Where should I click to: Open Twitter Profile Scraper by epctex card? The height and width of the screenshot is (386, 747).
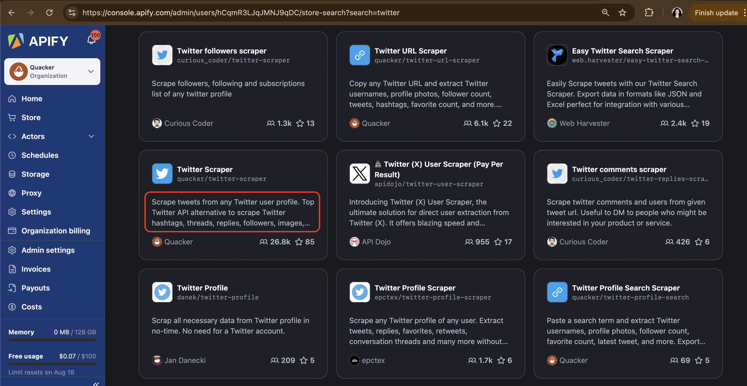(x=415, y=288)
